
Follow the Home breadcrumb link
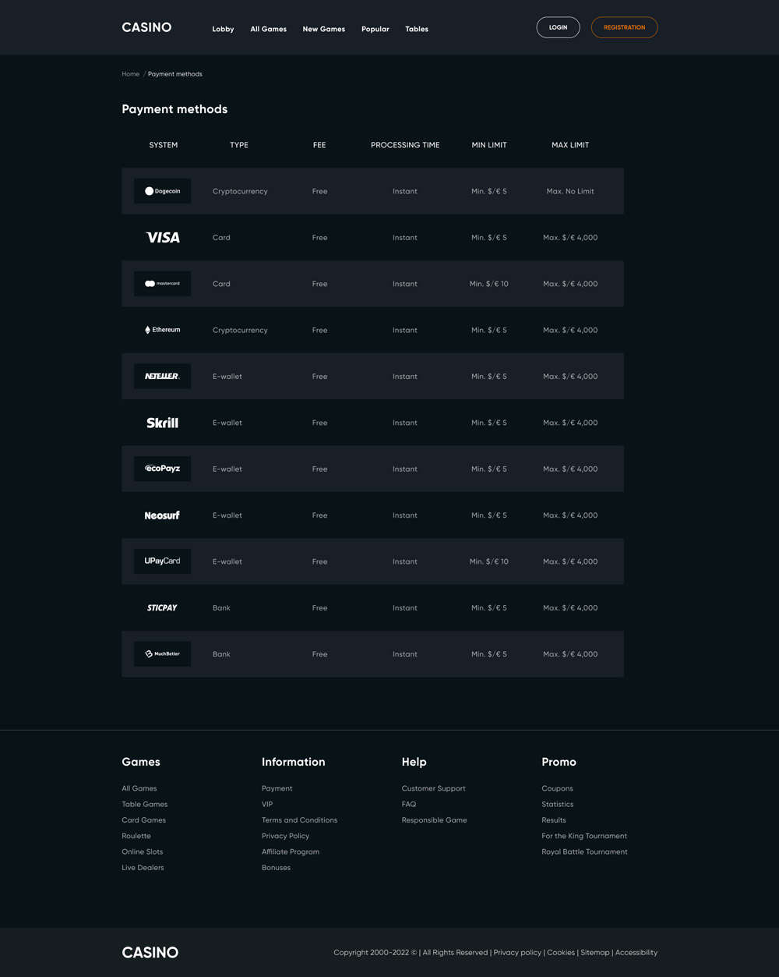(x=130, y=74)
